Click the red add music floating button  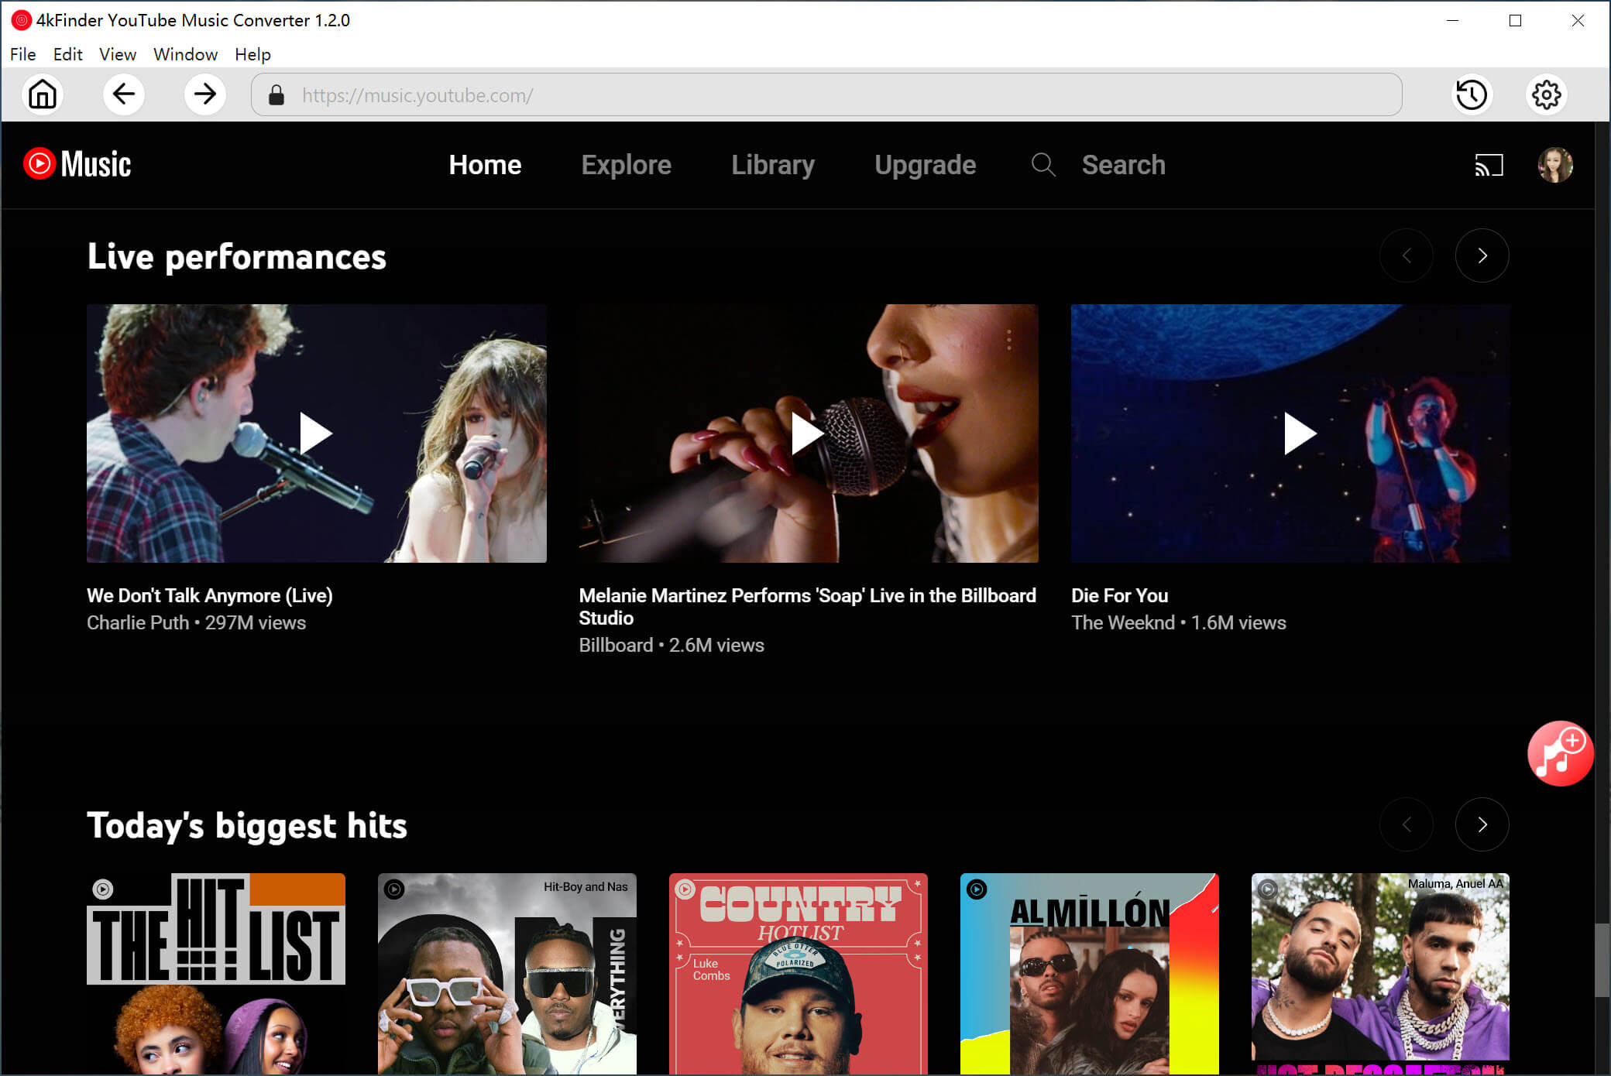[1560, 754]
